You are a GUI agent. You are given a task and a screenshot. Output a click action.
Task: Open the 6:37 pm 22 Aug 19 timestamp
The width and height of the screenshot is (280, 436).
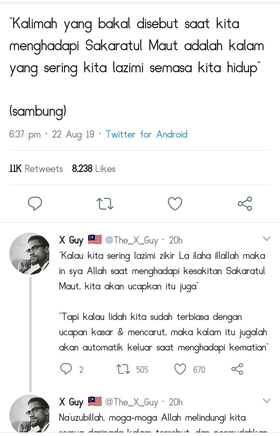click(x=52, y=134)
